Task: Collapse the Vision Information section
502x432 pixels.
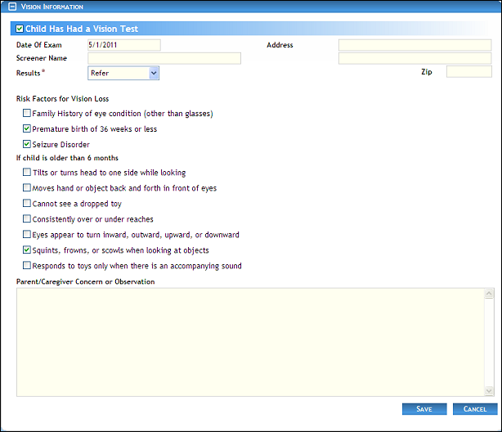Action: pos(11,7)
